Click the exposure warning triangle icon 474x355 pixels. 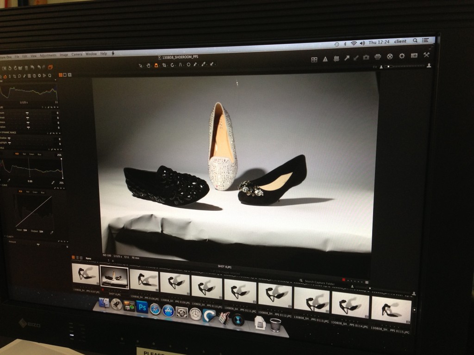click(325, 59)
